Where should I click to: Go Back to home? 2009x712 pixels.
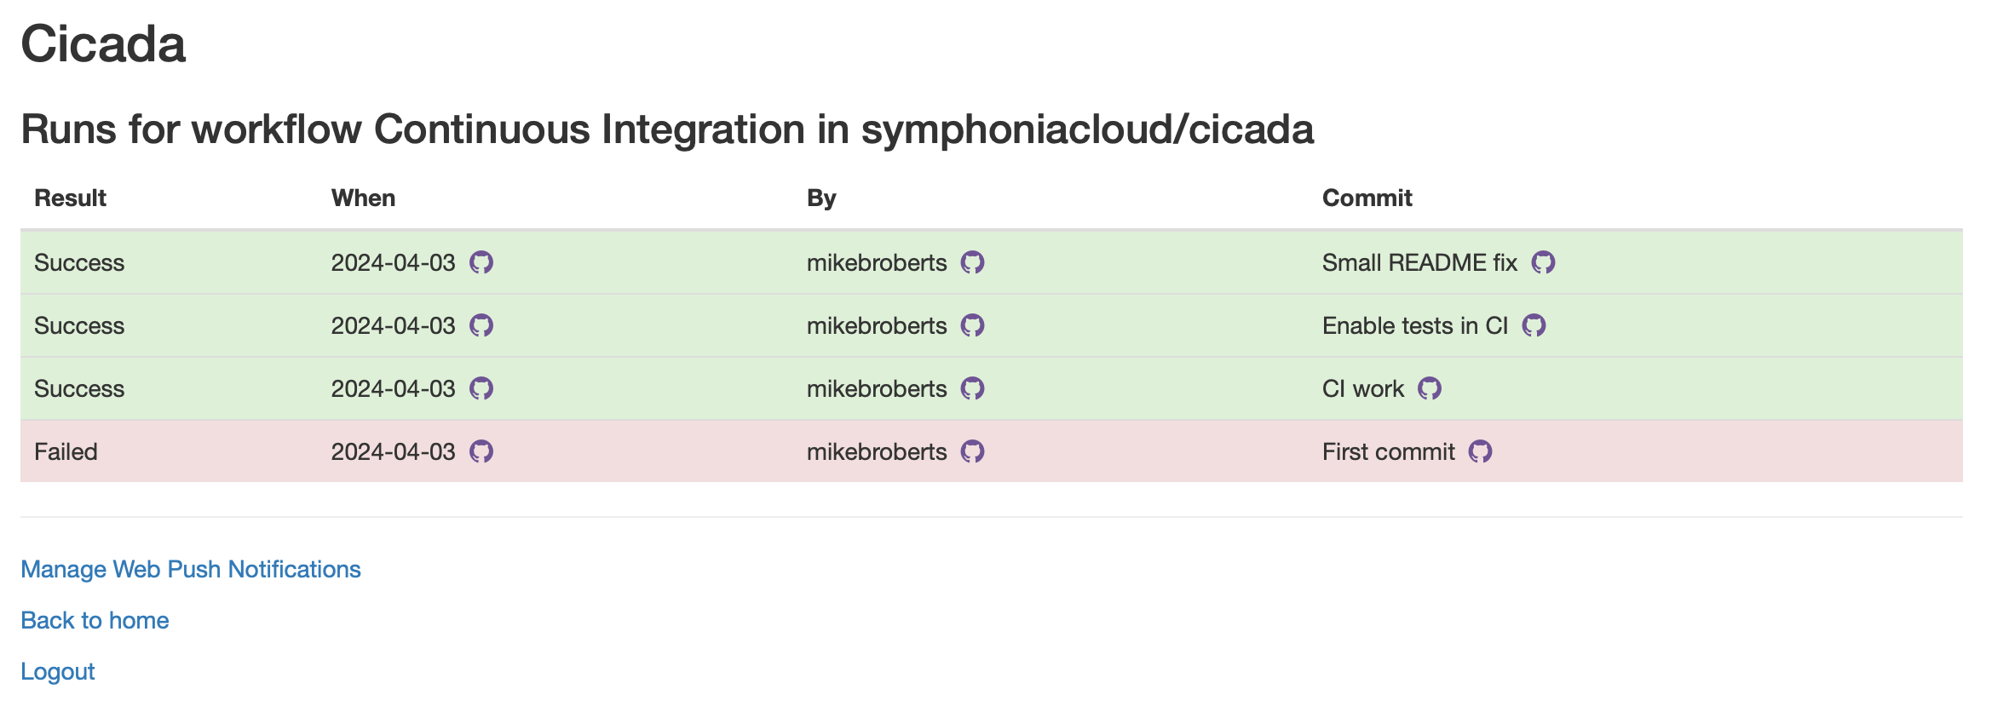pyautogui.click(x=95, y=620)
